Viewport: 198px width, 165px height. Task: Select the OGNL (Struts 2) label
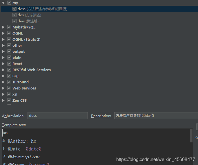point(26,39)
